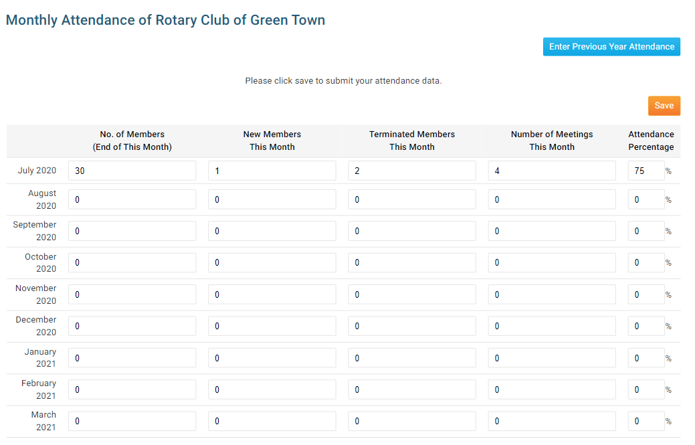The image size is (695, 445).
Task: Focus February 2021 number of meetings field
Action: 551,389
